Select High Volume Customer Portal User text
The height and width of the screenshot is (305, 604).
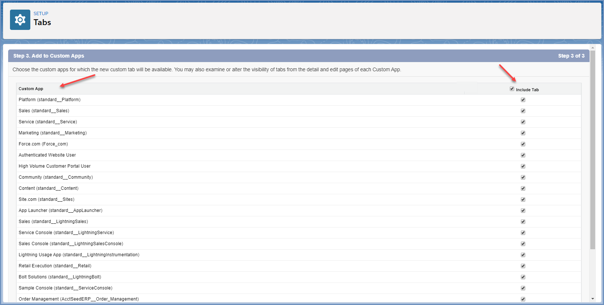(55, 166)
